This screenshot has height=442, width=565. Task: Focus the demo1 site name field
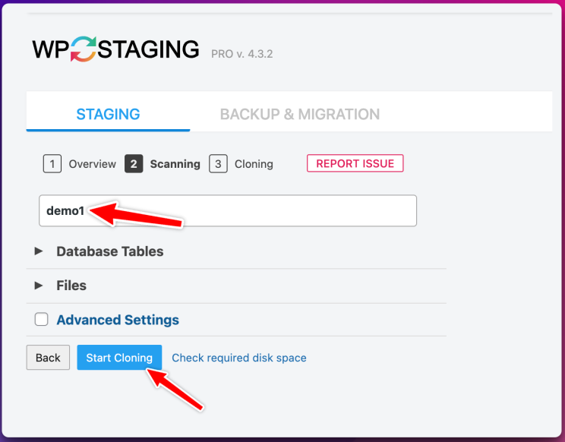(228, 210)
